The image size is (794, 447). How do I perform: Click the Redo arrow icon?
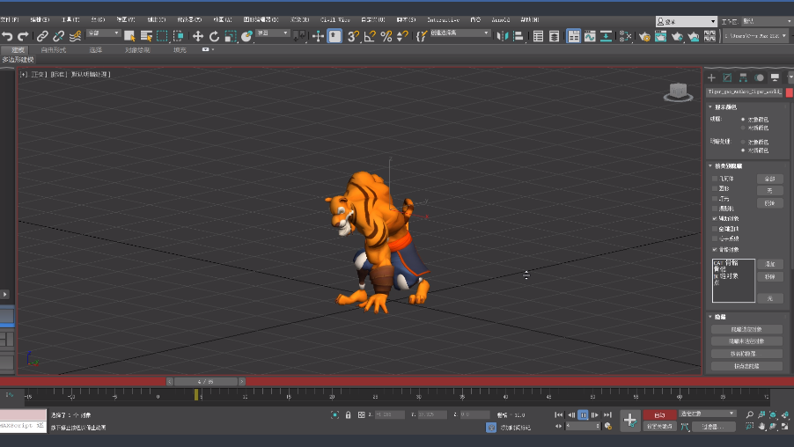pyautogui.click(x=23, y=36)
